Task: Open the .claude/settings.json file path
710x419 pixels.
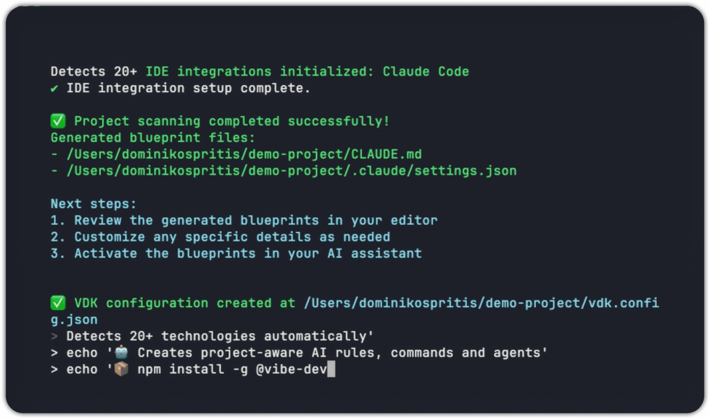Action: [x=292, y=171]
